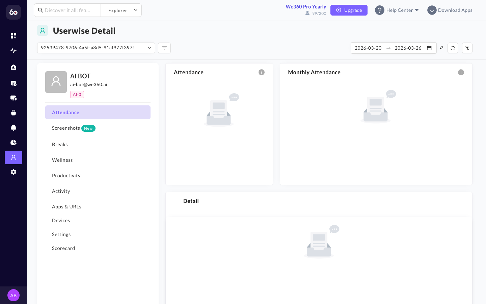The height and width of the screenshot is (304, 486).
Task: Click the Download Apps link
Action: [450, 10]
